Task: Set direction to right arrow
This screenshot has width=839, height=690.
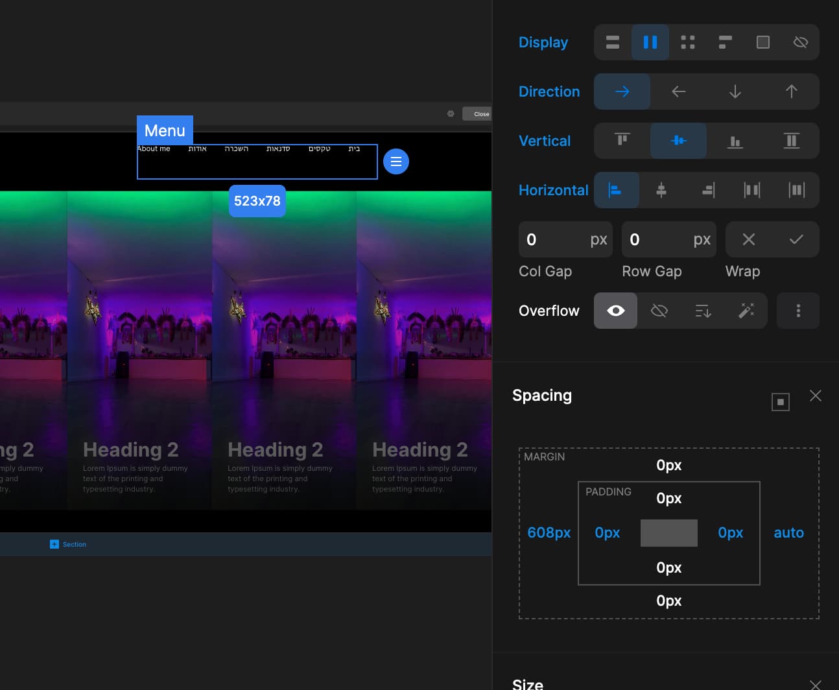Action: click(622, 91)
